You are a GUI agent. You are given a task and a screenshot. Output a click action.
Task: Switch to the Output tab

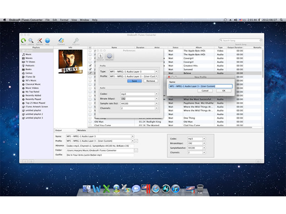point(65,130)
